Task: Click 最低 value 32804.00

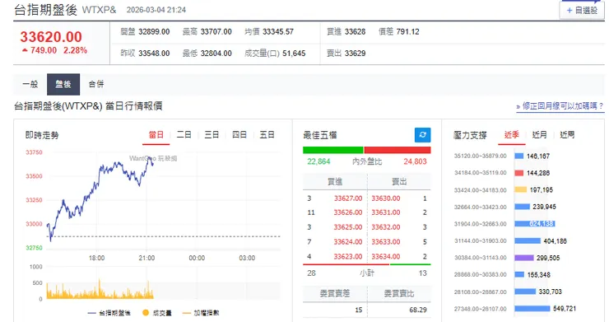Action: coord(216,54)
